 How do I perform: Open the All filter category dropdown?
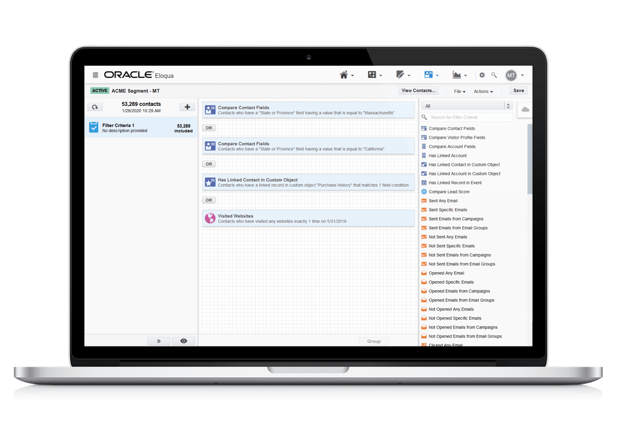pyautogui.click(x=466, y=106)
